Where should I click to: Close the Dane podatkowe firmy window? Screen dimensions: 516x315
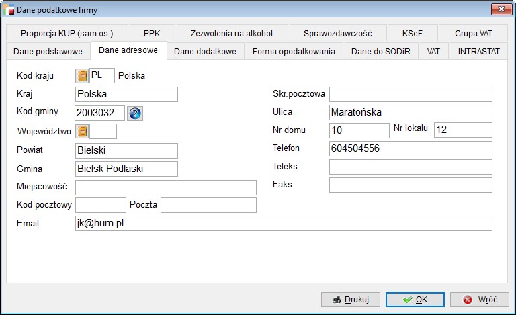pyautogui.click(x=501, y=9)
